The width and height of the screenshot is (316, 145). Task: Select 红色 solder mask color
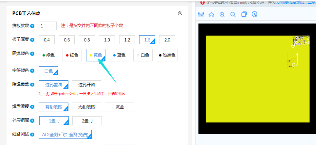[x=72, y=55]
